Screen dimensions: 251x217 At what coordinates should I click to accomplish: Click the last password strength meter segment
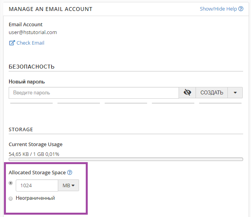tap(220, 103)
